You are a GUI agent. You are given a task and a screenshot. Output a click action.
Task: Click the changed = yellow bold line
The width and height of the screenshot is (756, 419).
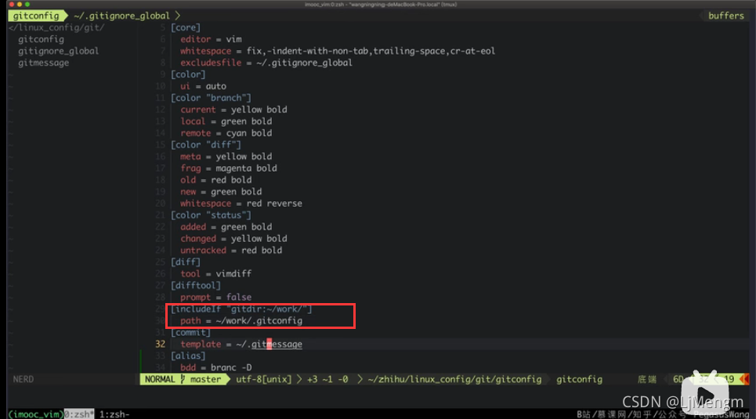pos(233,239)
